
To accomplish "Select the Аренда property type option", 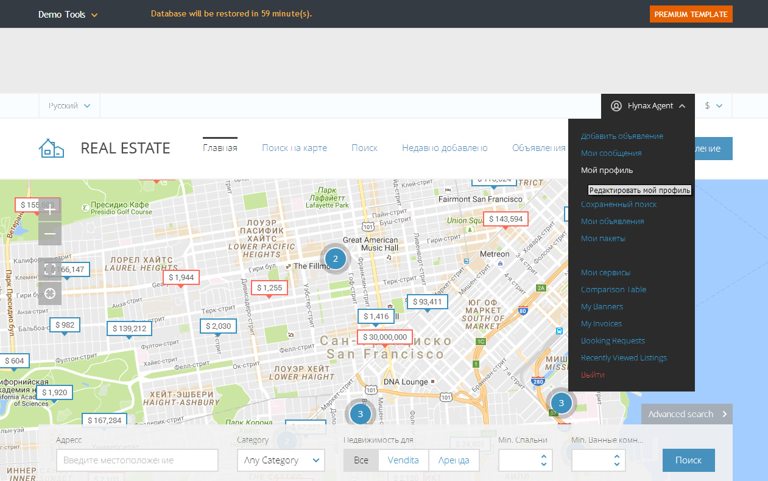I will point(454,460).
